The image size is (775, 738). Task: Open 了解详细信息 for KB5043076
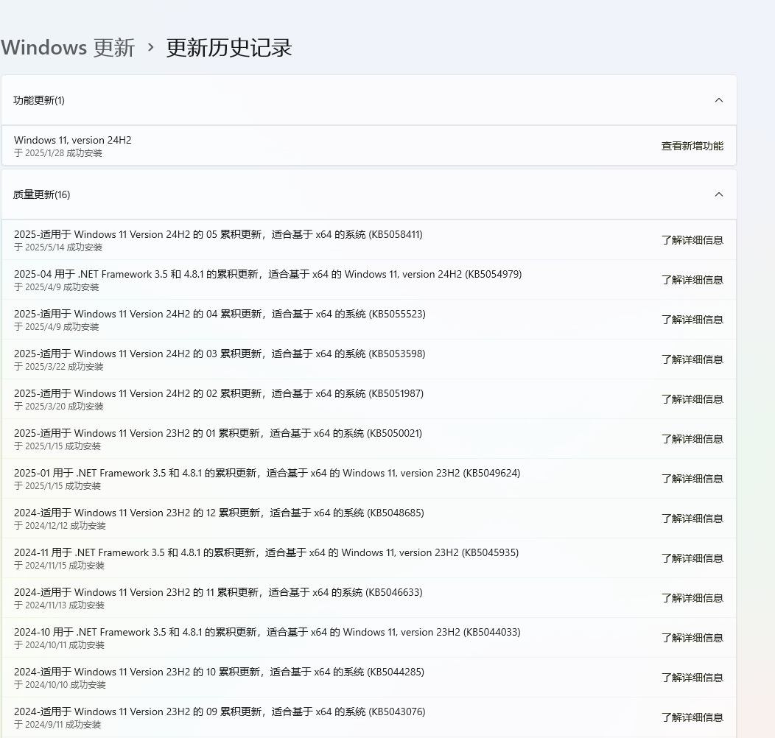[x=692, y=717]
